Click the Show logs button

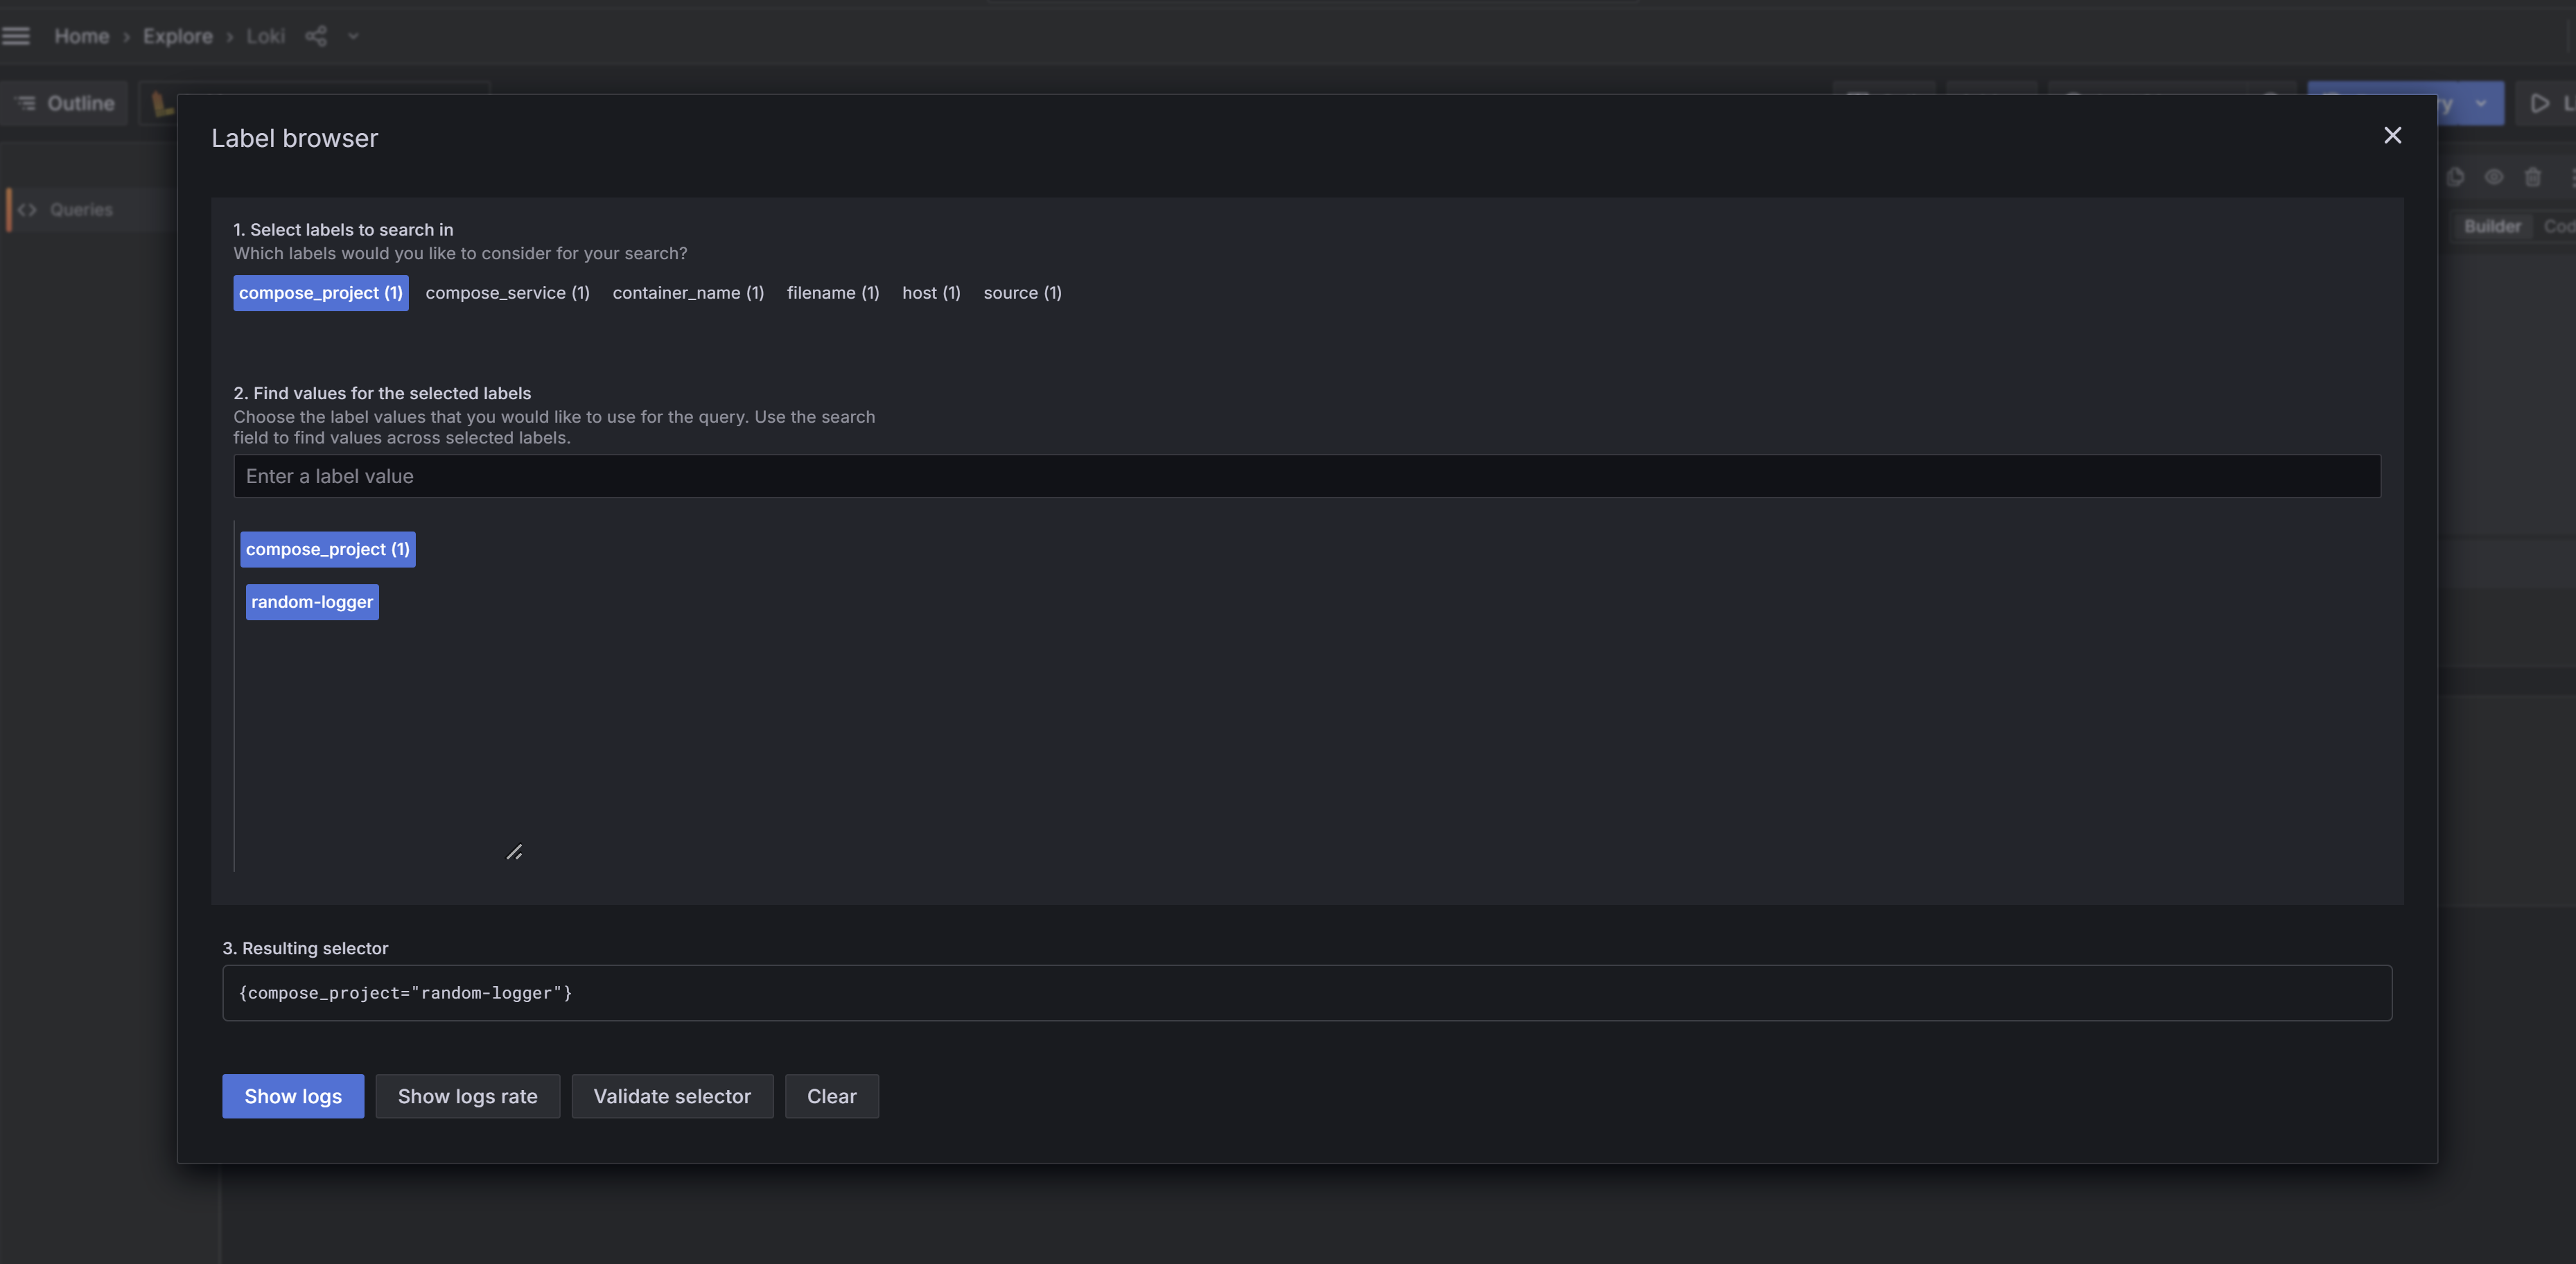click(x=293, y=1096)
